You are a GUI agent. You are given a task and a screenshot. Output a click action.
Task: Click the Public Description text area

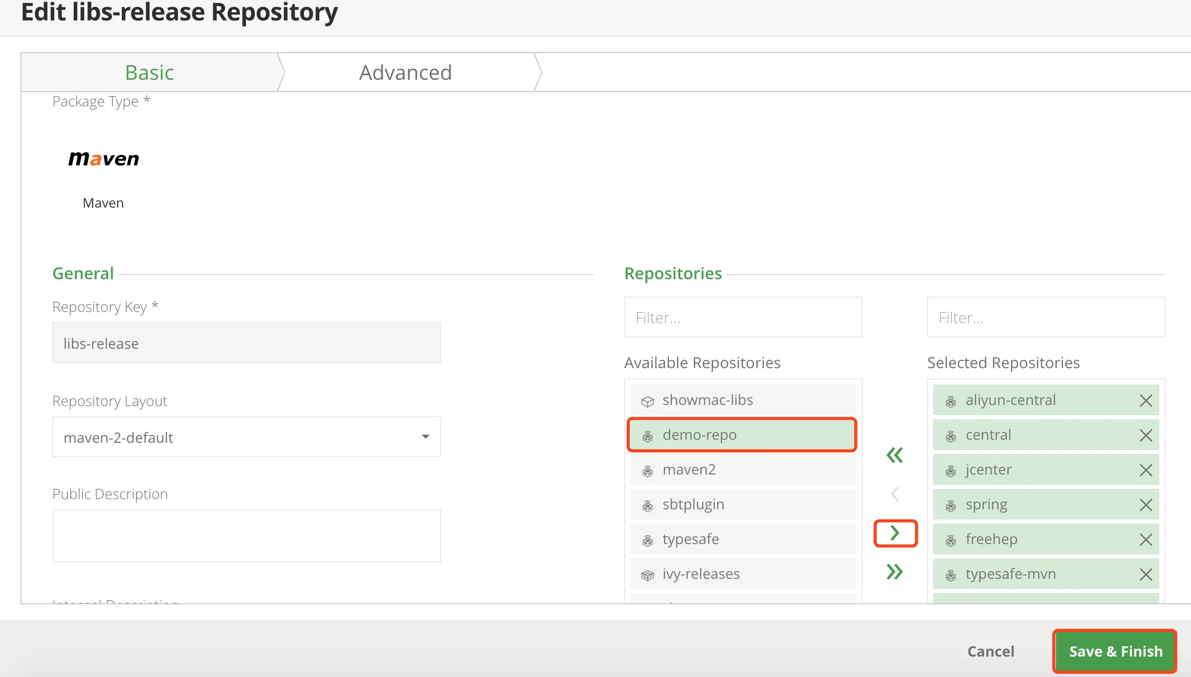(246, 535)
